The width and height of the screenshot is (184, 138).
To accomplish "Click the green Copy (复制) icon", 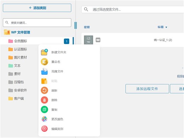I will (x=44, y=110).
